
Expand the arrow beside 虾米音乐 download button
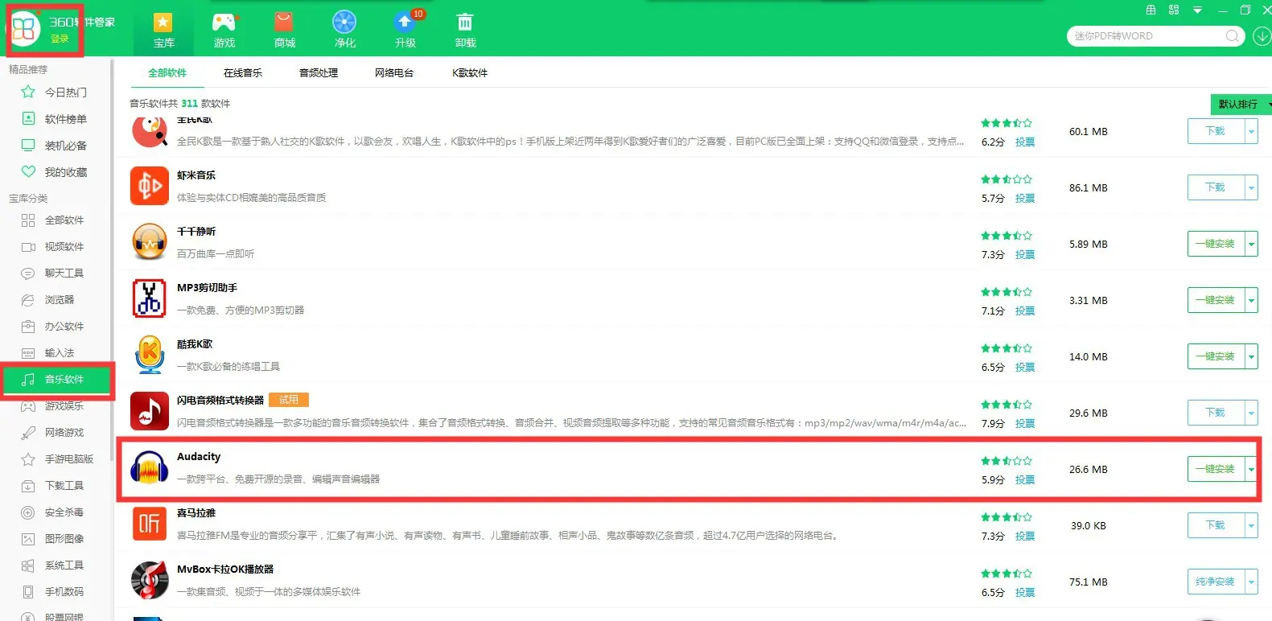(x=1251, y=187)
